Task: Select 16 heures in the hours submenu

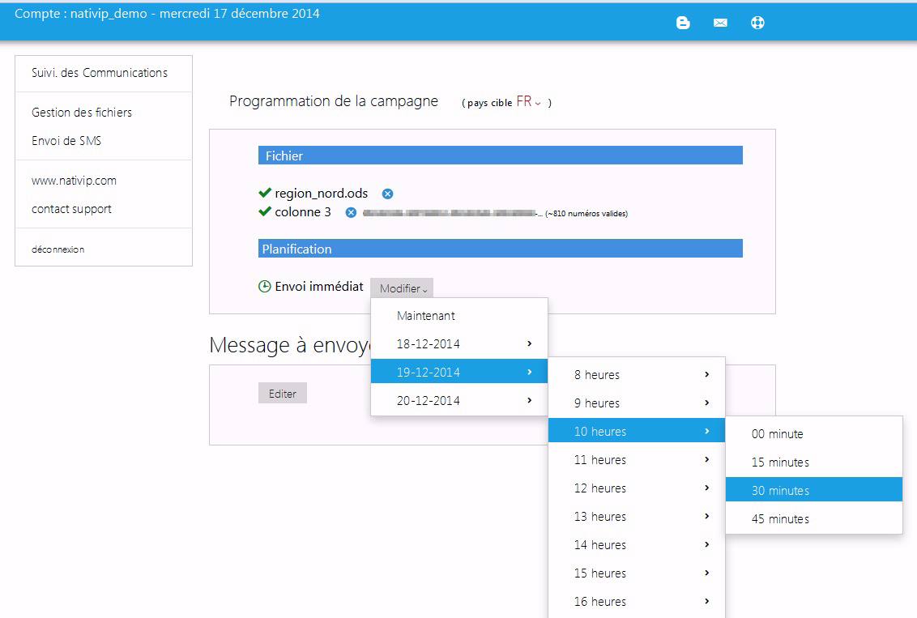Action: tap(636, 602)
